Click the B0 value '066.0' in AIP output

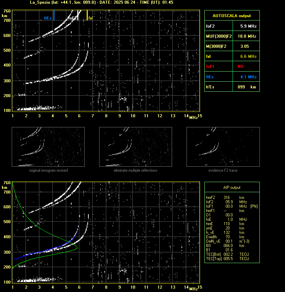(228, 246)
